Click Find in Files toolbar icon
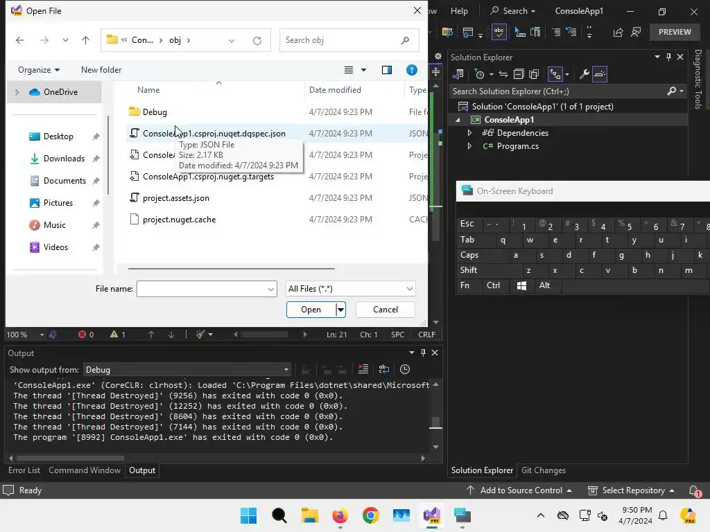710x532 pixels. 447,32
